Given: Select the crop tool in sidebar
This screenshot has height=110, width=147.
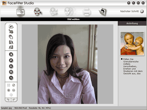Looking at the screenshot, I should point(11,32).
